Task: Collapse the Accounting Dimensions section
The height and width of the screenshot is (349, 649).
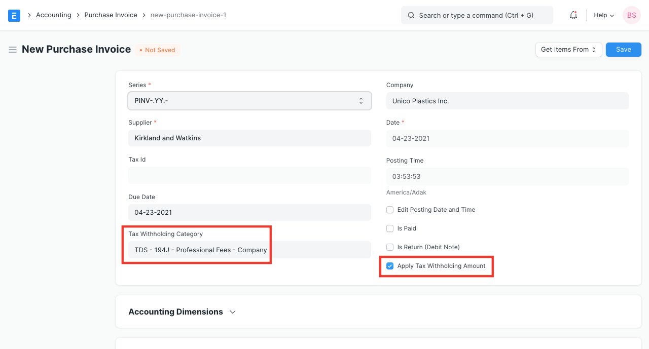Action: (x=233, y=312)
